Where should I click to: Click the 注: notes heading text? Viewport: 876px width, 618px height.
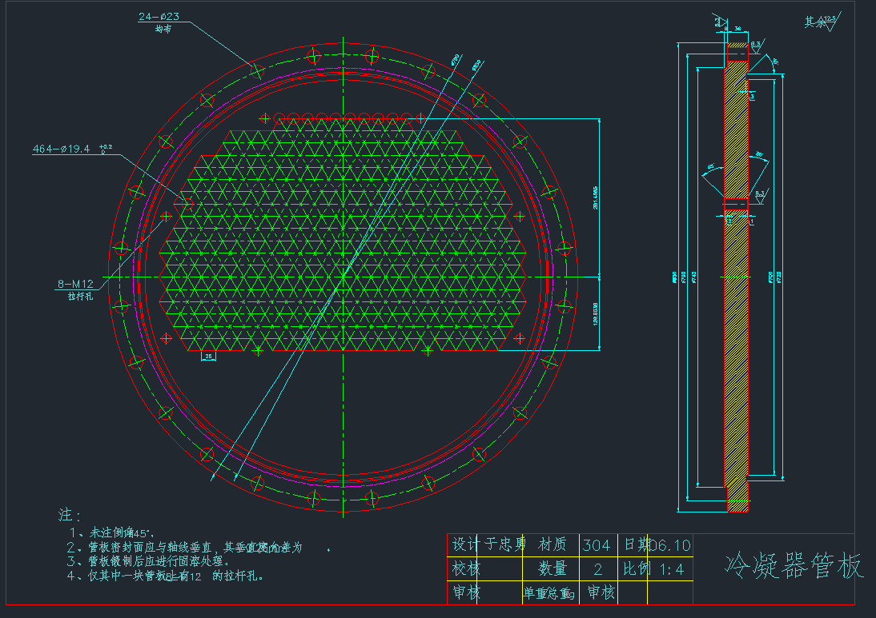pyautogui.click(x=70, y=515)
